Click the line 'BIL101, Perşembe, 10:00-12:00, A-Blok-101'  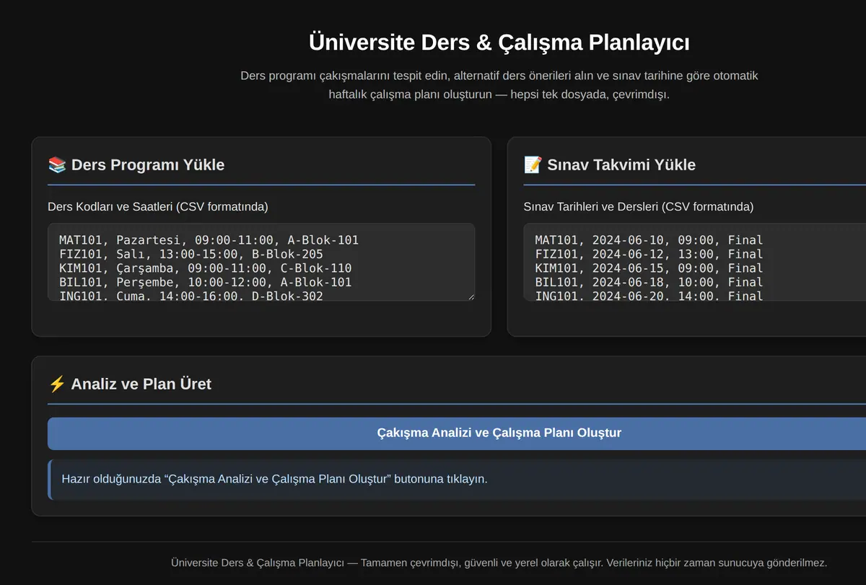click(205, 282)
